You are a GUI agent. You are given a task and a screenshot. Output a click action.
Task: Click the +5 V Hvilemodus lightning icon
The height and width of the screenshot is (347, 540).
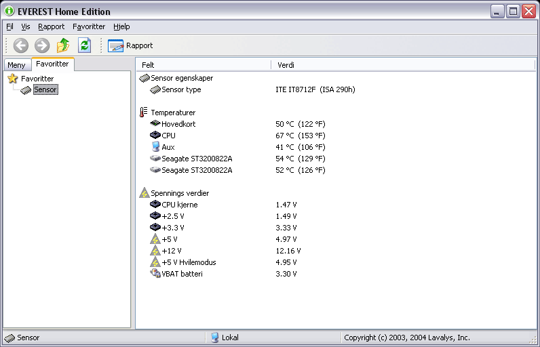pyautogui.click(x=155, y=262)
